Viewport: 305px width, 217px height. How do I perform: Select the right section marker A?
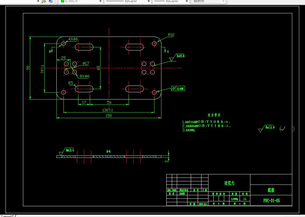(168, 51)
